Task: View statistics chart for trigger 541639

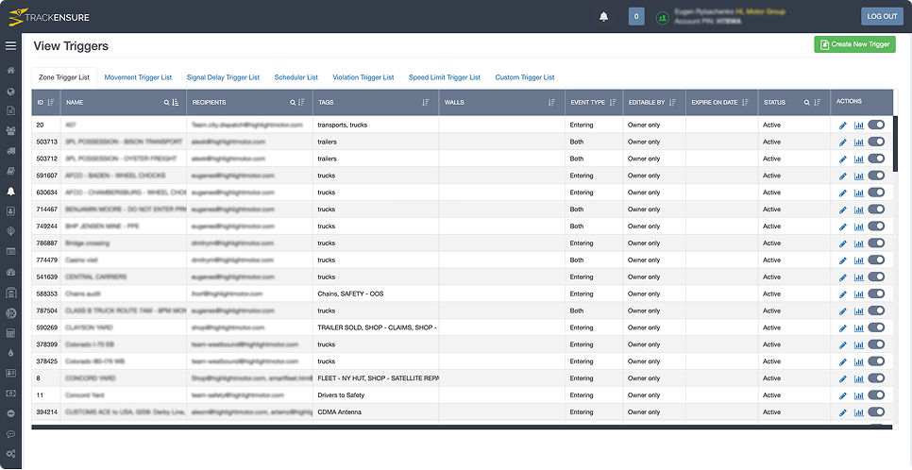Action: pos(858,277)
